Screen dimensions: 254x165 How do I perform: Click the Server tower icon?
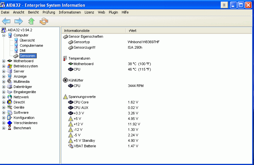coord(10,71)
